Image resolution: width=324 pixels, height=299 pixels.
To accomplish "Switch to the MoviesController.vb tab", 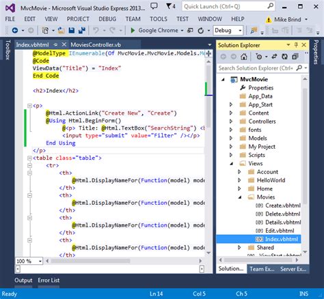I will [96, 45].
